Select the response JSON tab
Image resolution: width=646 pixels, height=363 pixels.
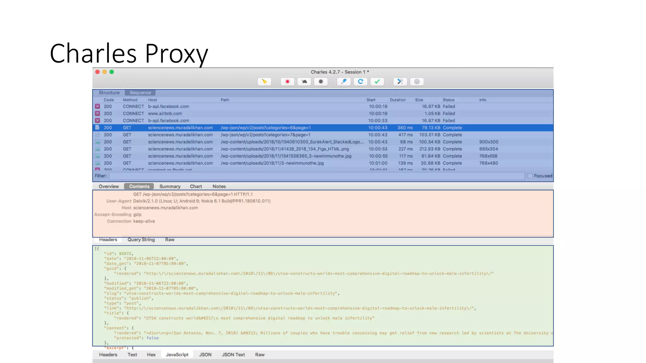(205, 355)
